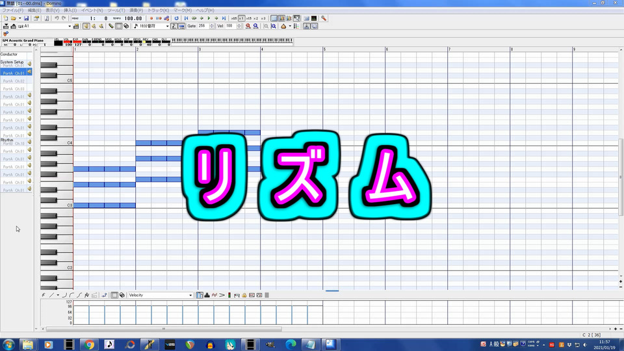
Task: Open the A1 track dropdown
Action: 70,26
